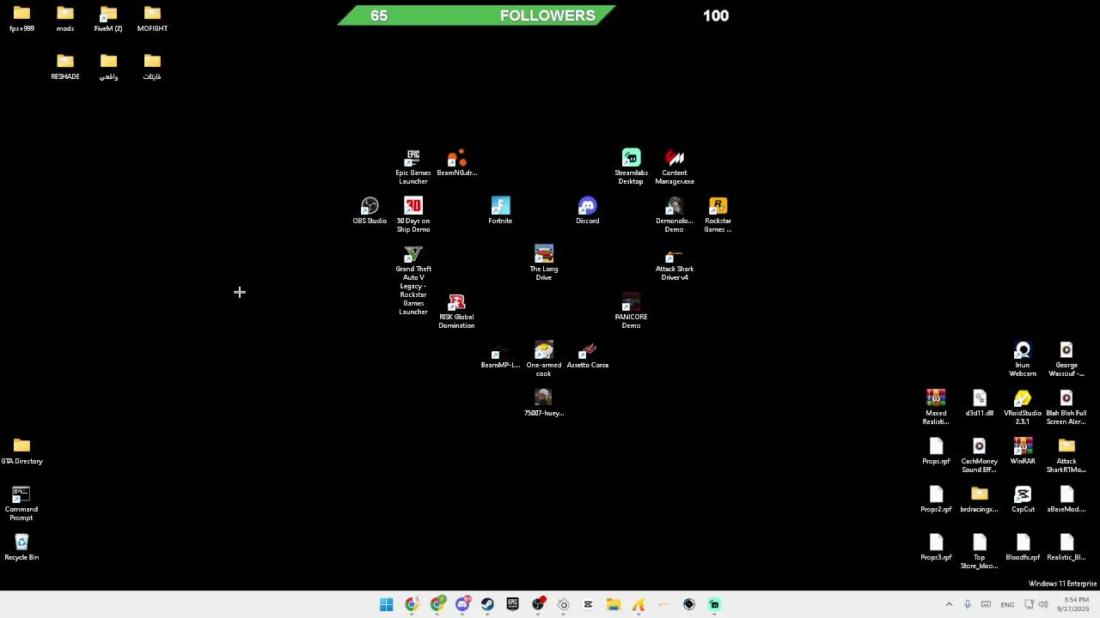Select the Attack SharkR1Mo... folder
Screen dimensions: 1100x618
pyautogui.click(x=1066, y=455)
